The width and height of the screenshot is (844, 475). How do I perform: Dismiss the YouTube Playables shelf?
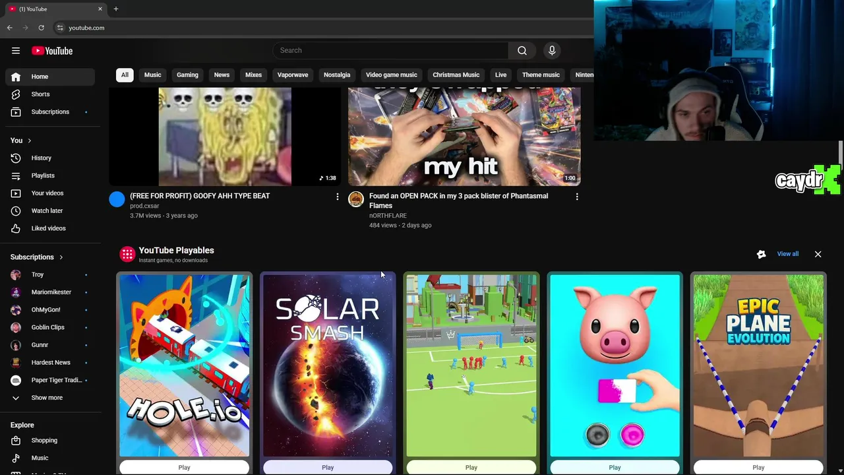coord(818,254)
